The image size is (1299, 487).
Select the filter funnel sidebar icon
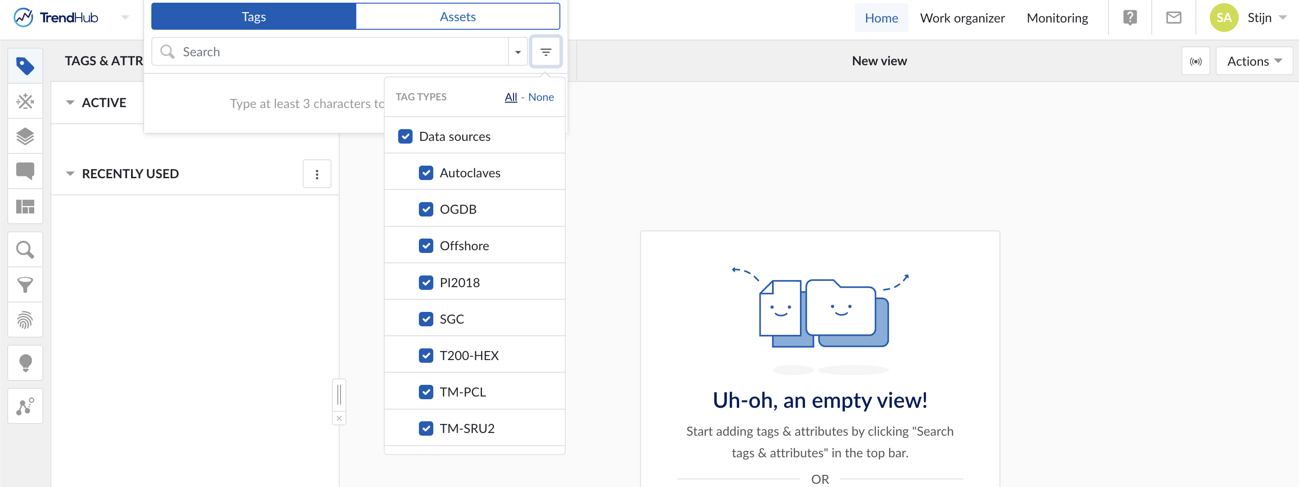click(x=25, y=285)
